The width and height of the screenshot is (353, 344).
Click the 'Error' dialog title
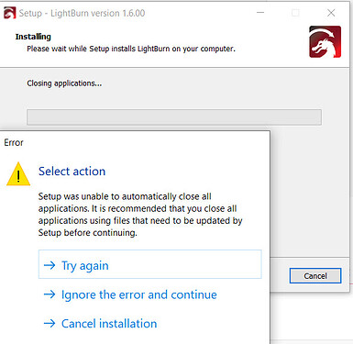[14, 142]
